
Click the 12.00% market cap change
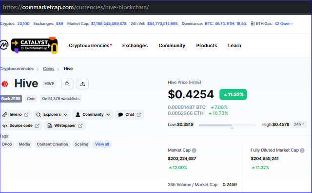tap(178, 168)
